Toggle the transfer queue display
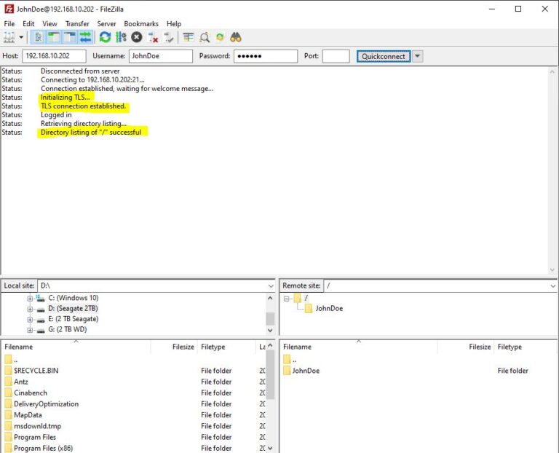The height and width of the screenshot is (453, 559). [86, 37]
